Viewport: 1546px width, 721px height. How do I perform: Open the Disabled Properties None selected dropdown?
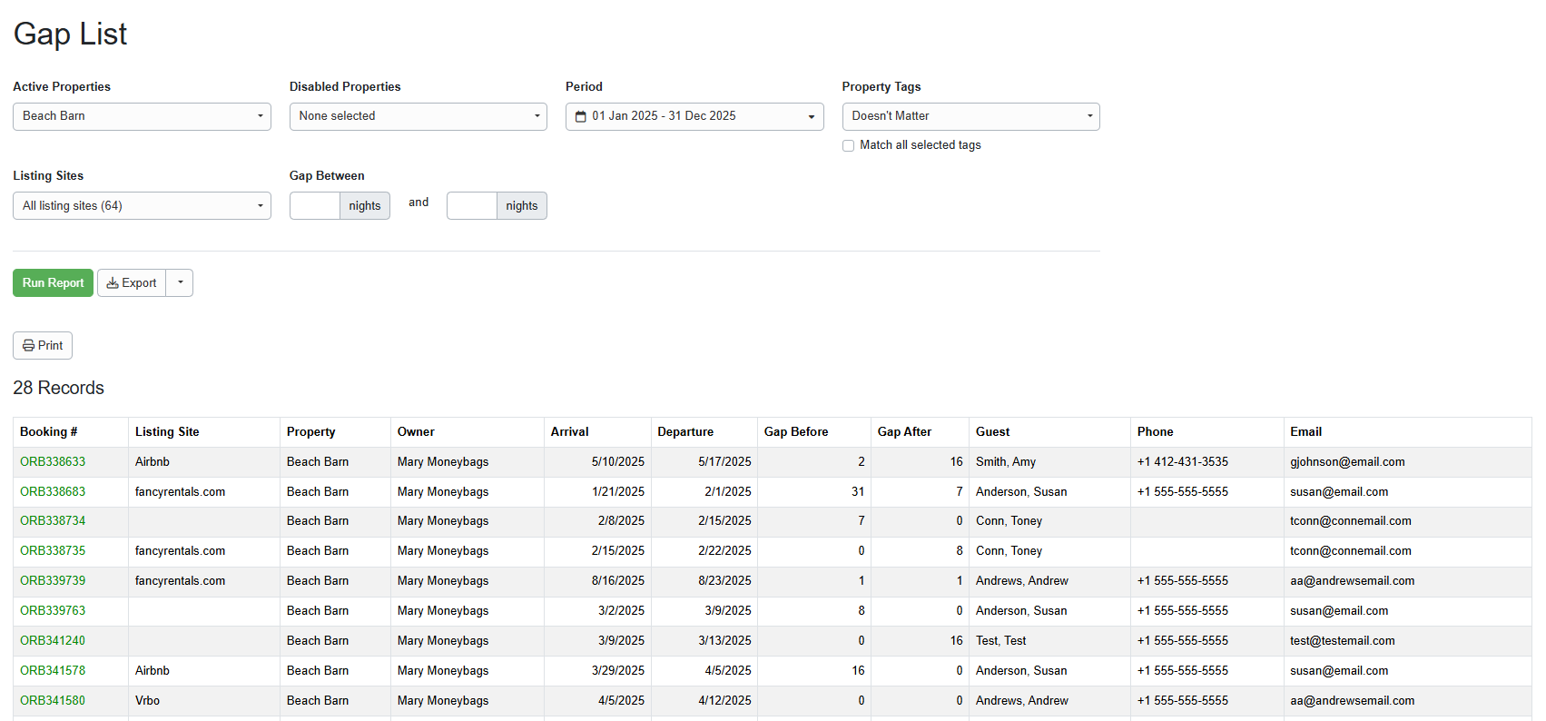[x=419, y=116]
